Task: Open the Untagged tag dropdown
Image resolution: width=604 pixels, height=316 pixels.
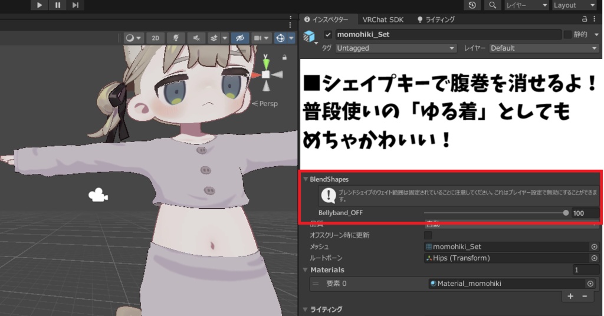Action: pyautogui.click(x=396, y=48)
